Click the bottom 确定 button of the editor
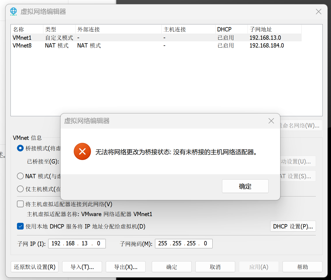Screen dimensions: 331x280 [x=172, y=267]
